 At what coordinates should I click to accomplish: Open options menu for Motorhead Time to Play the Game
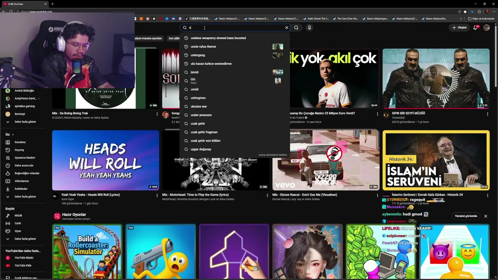click(x=267, y=195)
